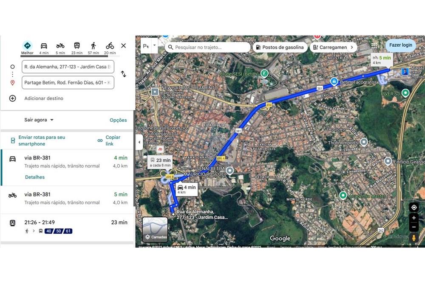
Task: Select the Melhor route mode tab
Action: tap(27, 46)
